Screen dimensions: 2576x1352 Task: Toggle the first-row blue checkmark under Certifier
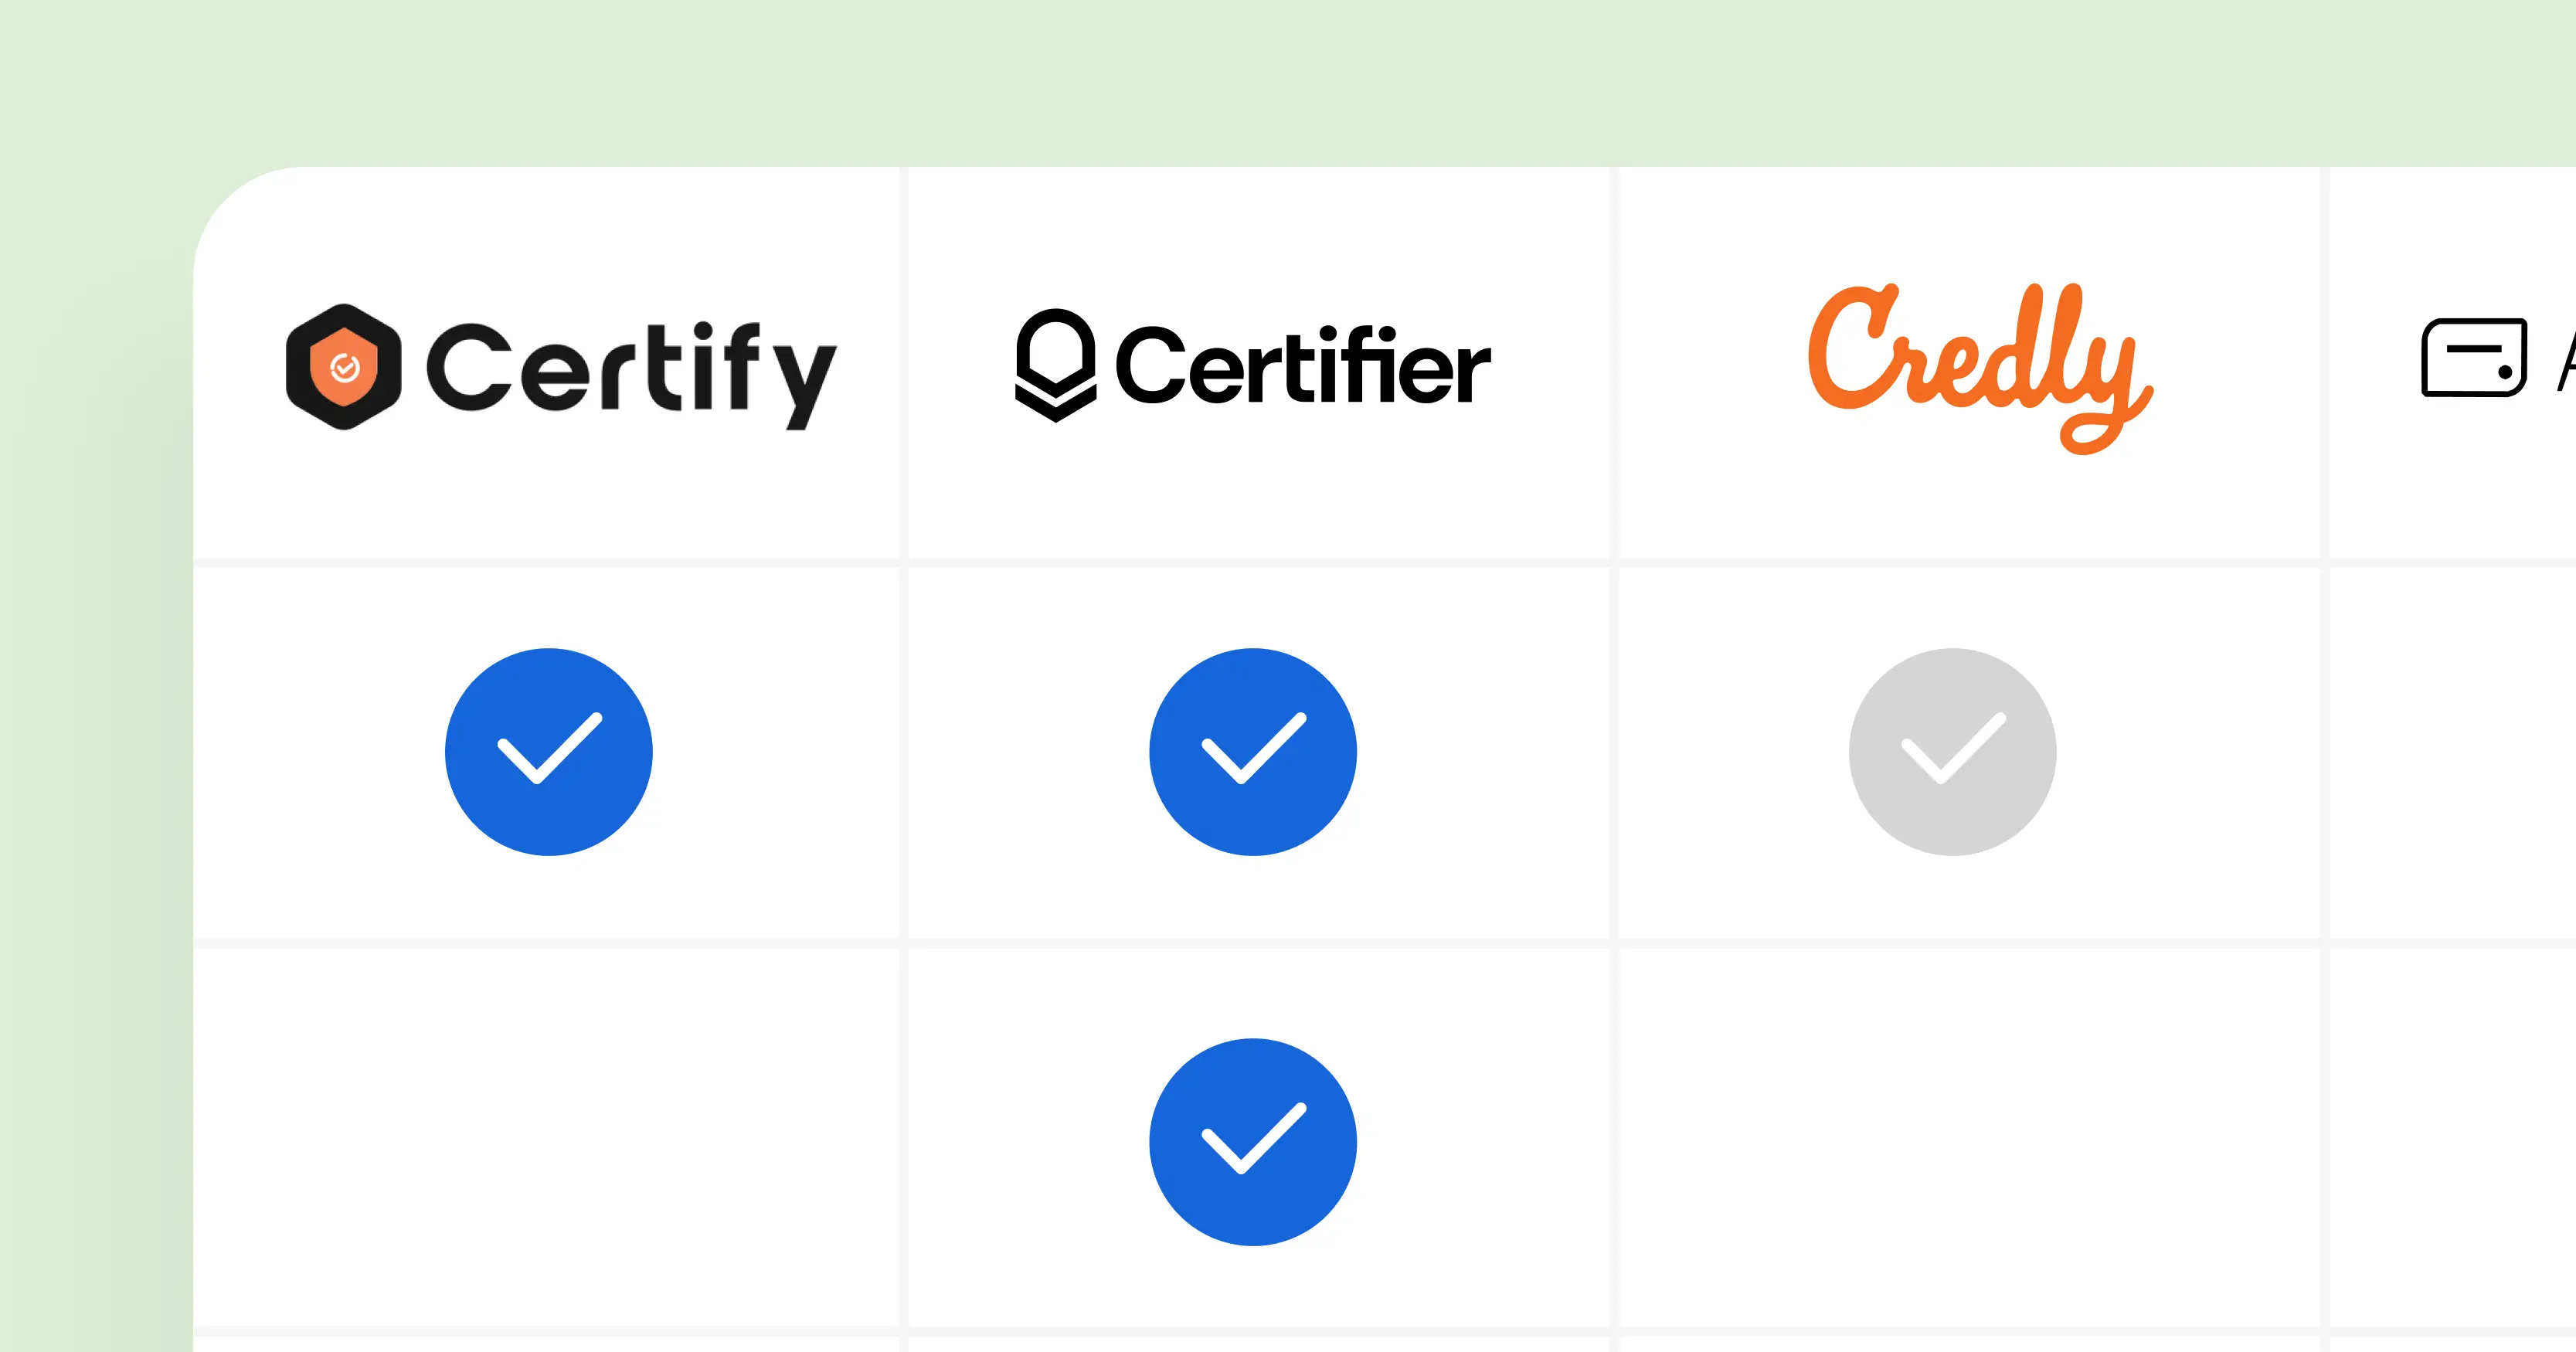[x=1252, y=752]
